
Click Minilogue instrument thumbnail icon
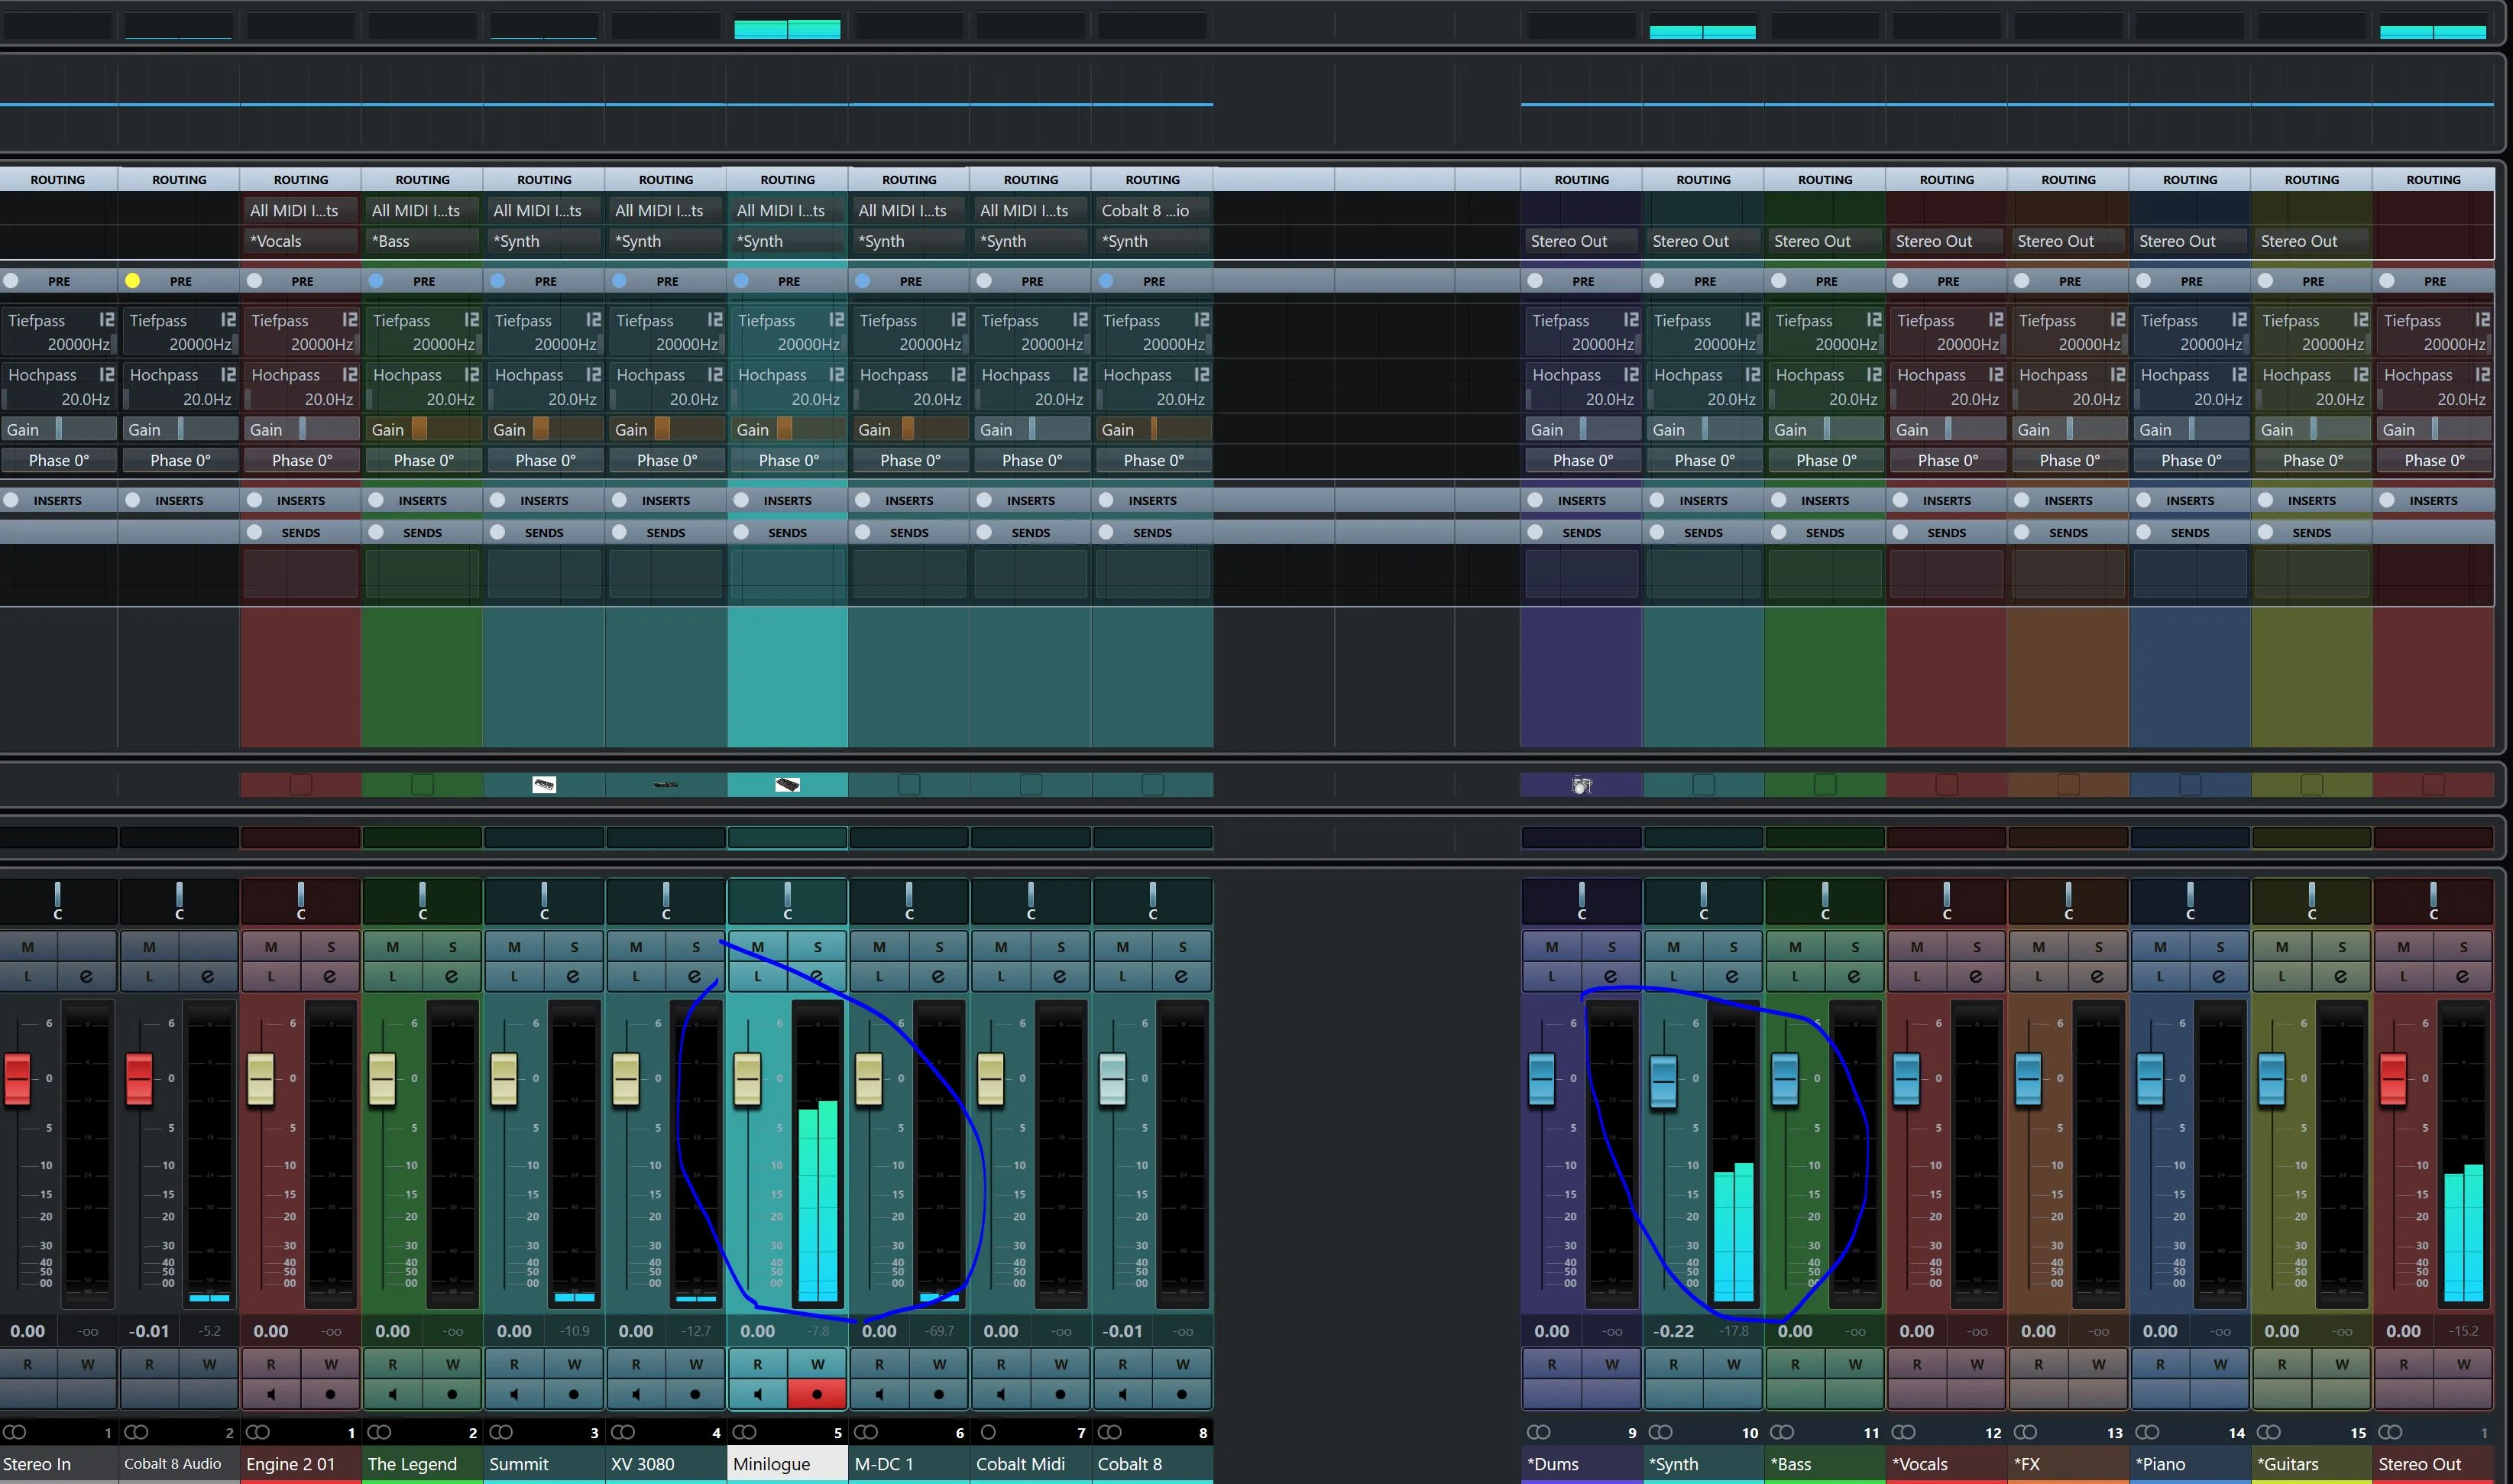click(787, 785)
